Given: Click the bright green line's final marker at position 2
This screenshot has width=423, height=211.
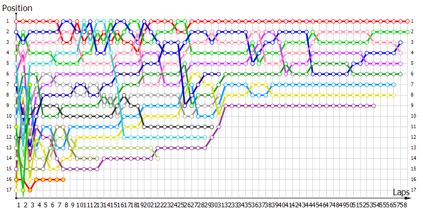Looking at the screenshot, I should pos(408,32).
